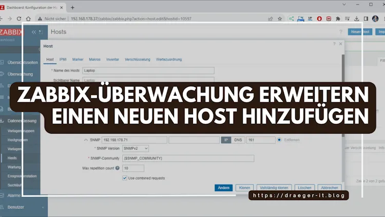Click the SNMP-Community input field
The width and height of the screenshot is (385, 217).
(x=188, y=158)
